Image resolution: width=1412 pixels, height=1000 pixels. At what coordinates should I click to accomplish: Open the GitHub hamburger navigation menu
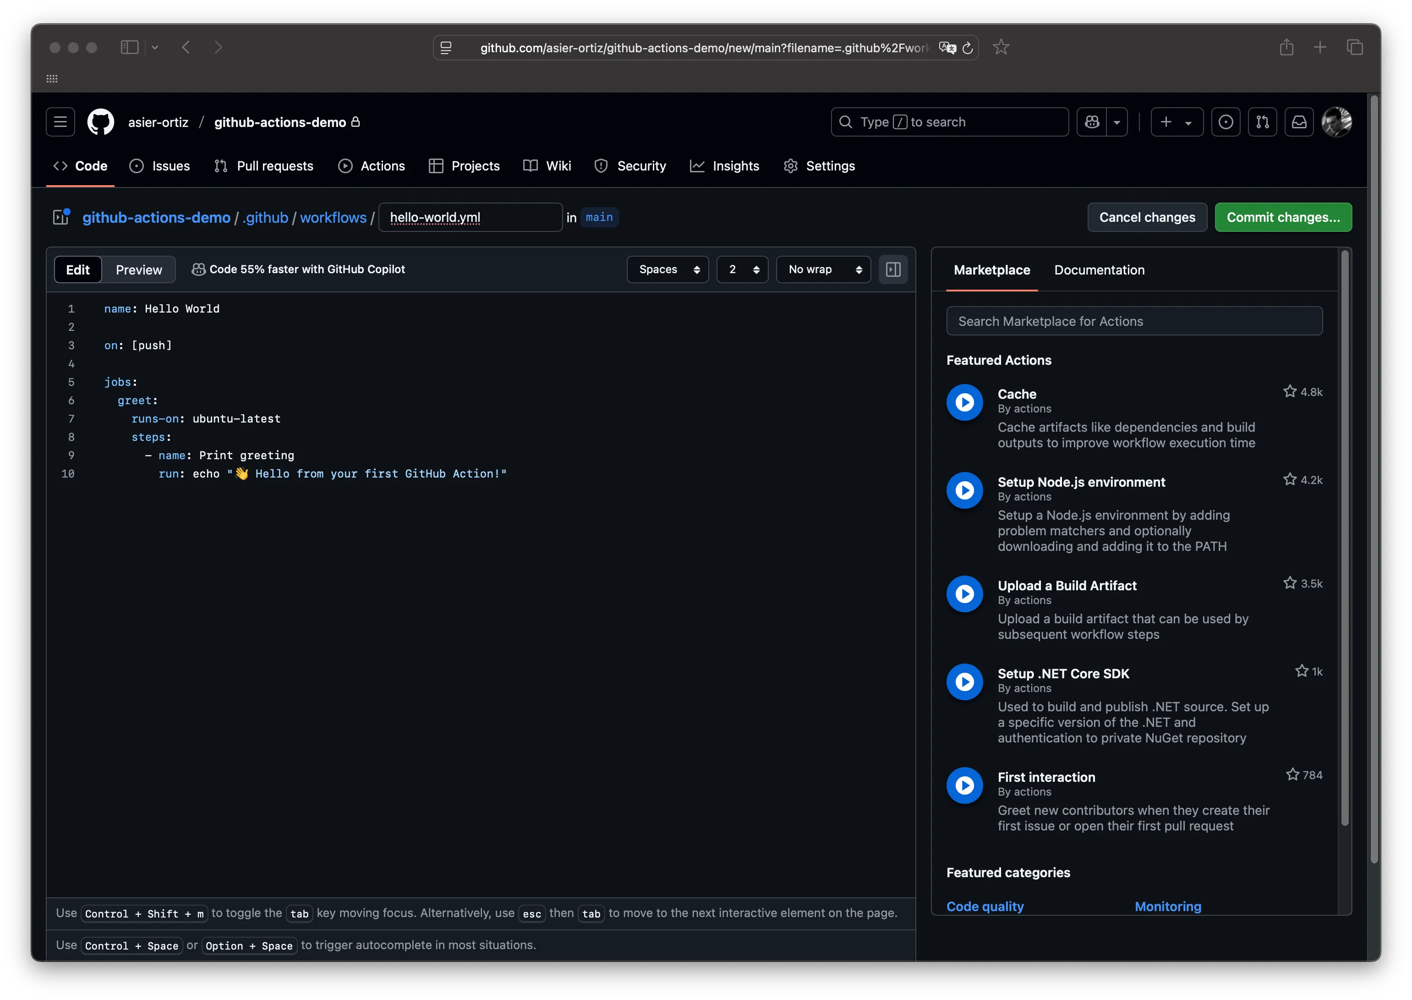[60, 122]
